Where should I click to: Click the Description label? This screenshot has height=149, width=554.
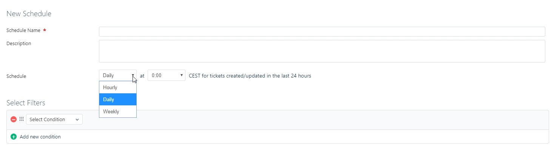pyautogui.click(x=19, y=44)
